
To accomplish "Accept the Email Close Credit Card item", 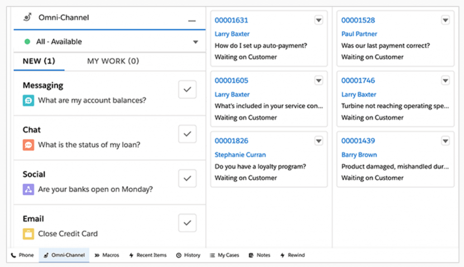I will tap(187, 223).
